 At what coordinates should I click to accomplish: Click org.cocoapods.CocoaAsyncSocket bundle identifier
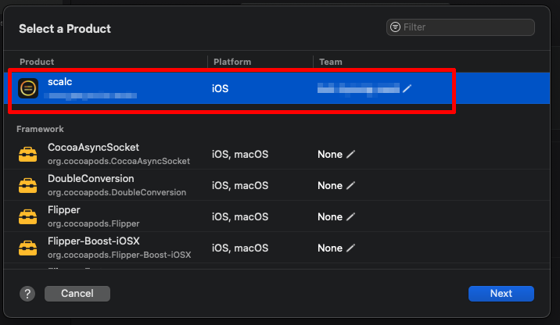pyautogui.click(x=119, y=161)
